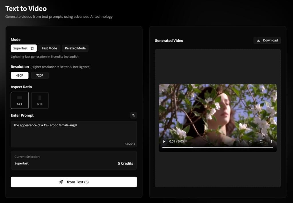Click the star icon beside Superfast
293x203 pixels.
pyautogui.click(x=32, y=48)
